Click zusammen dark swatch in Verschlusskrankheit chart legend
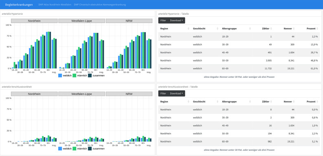Image resolution: width=323 pixels, height=156 pixels. click(x=90, y=149)
